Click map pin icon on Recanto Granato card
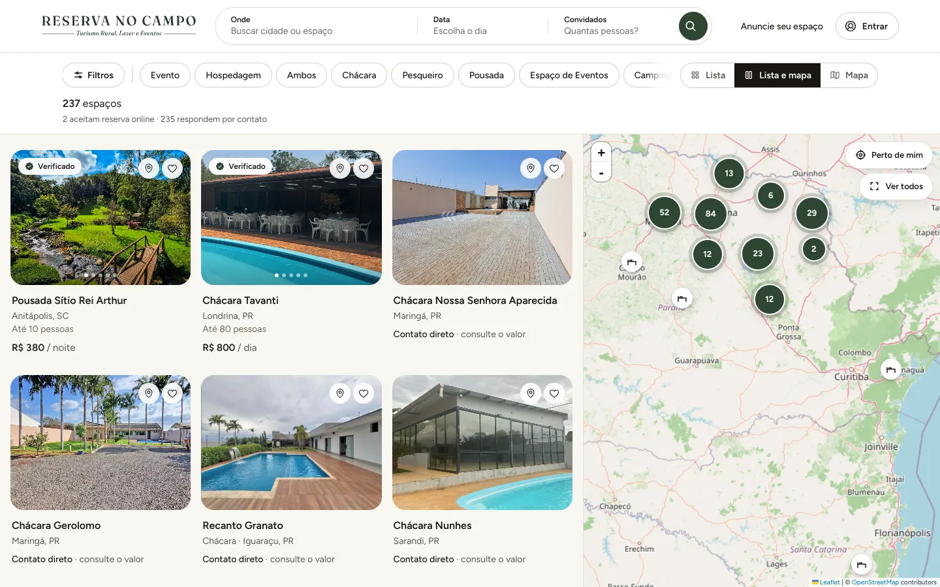This screenshot has height=587, width=940. tap(340, 393)
